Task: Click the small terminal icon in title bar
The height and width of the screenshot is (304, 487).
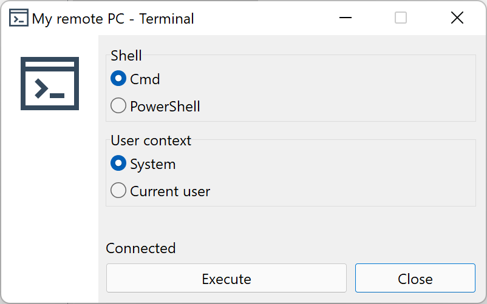Action: click(18, 18)
